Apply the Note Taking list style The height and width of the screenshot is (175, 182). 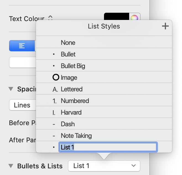pos(76,136)
